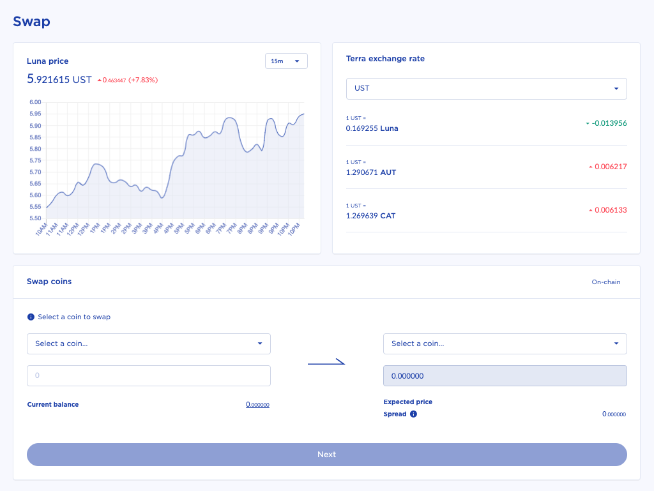Screen dimensions: 654x491
Task: Open the 15m chart interval dropdown
Action: click(286, 61)
